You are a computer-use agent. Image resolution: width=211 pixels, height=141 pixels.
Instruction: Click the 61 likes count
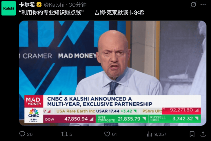(x=114, y=134)
